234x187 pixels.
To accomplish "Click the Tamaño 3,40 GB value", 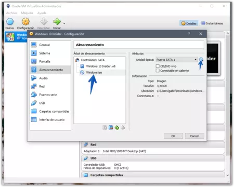I will pyautogui.click(x=162, y=86).
